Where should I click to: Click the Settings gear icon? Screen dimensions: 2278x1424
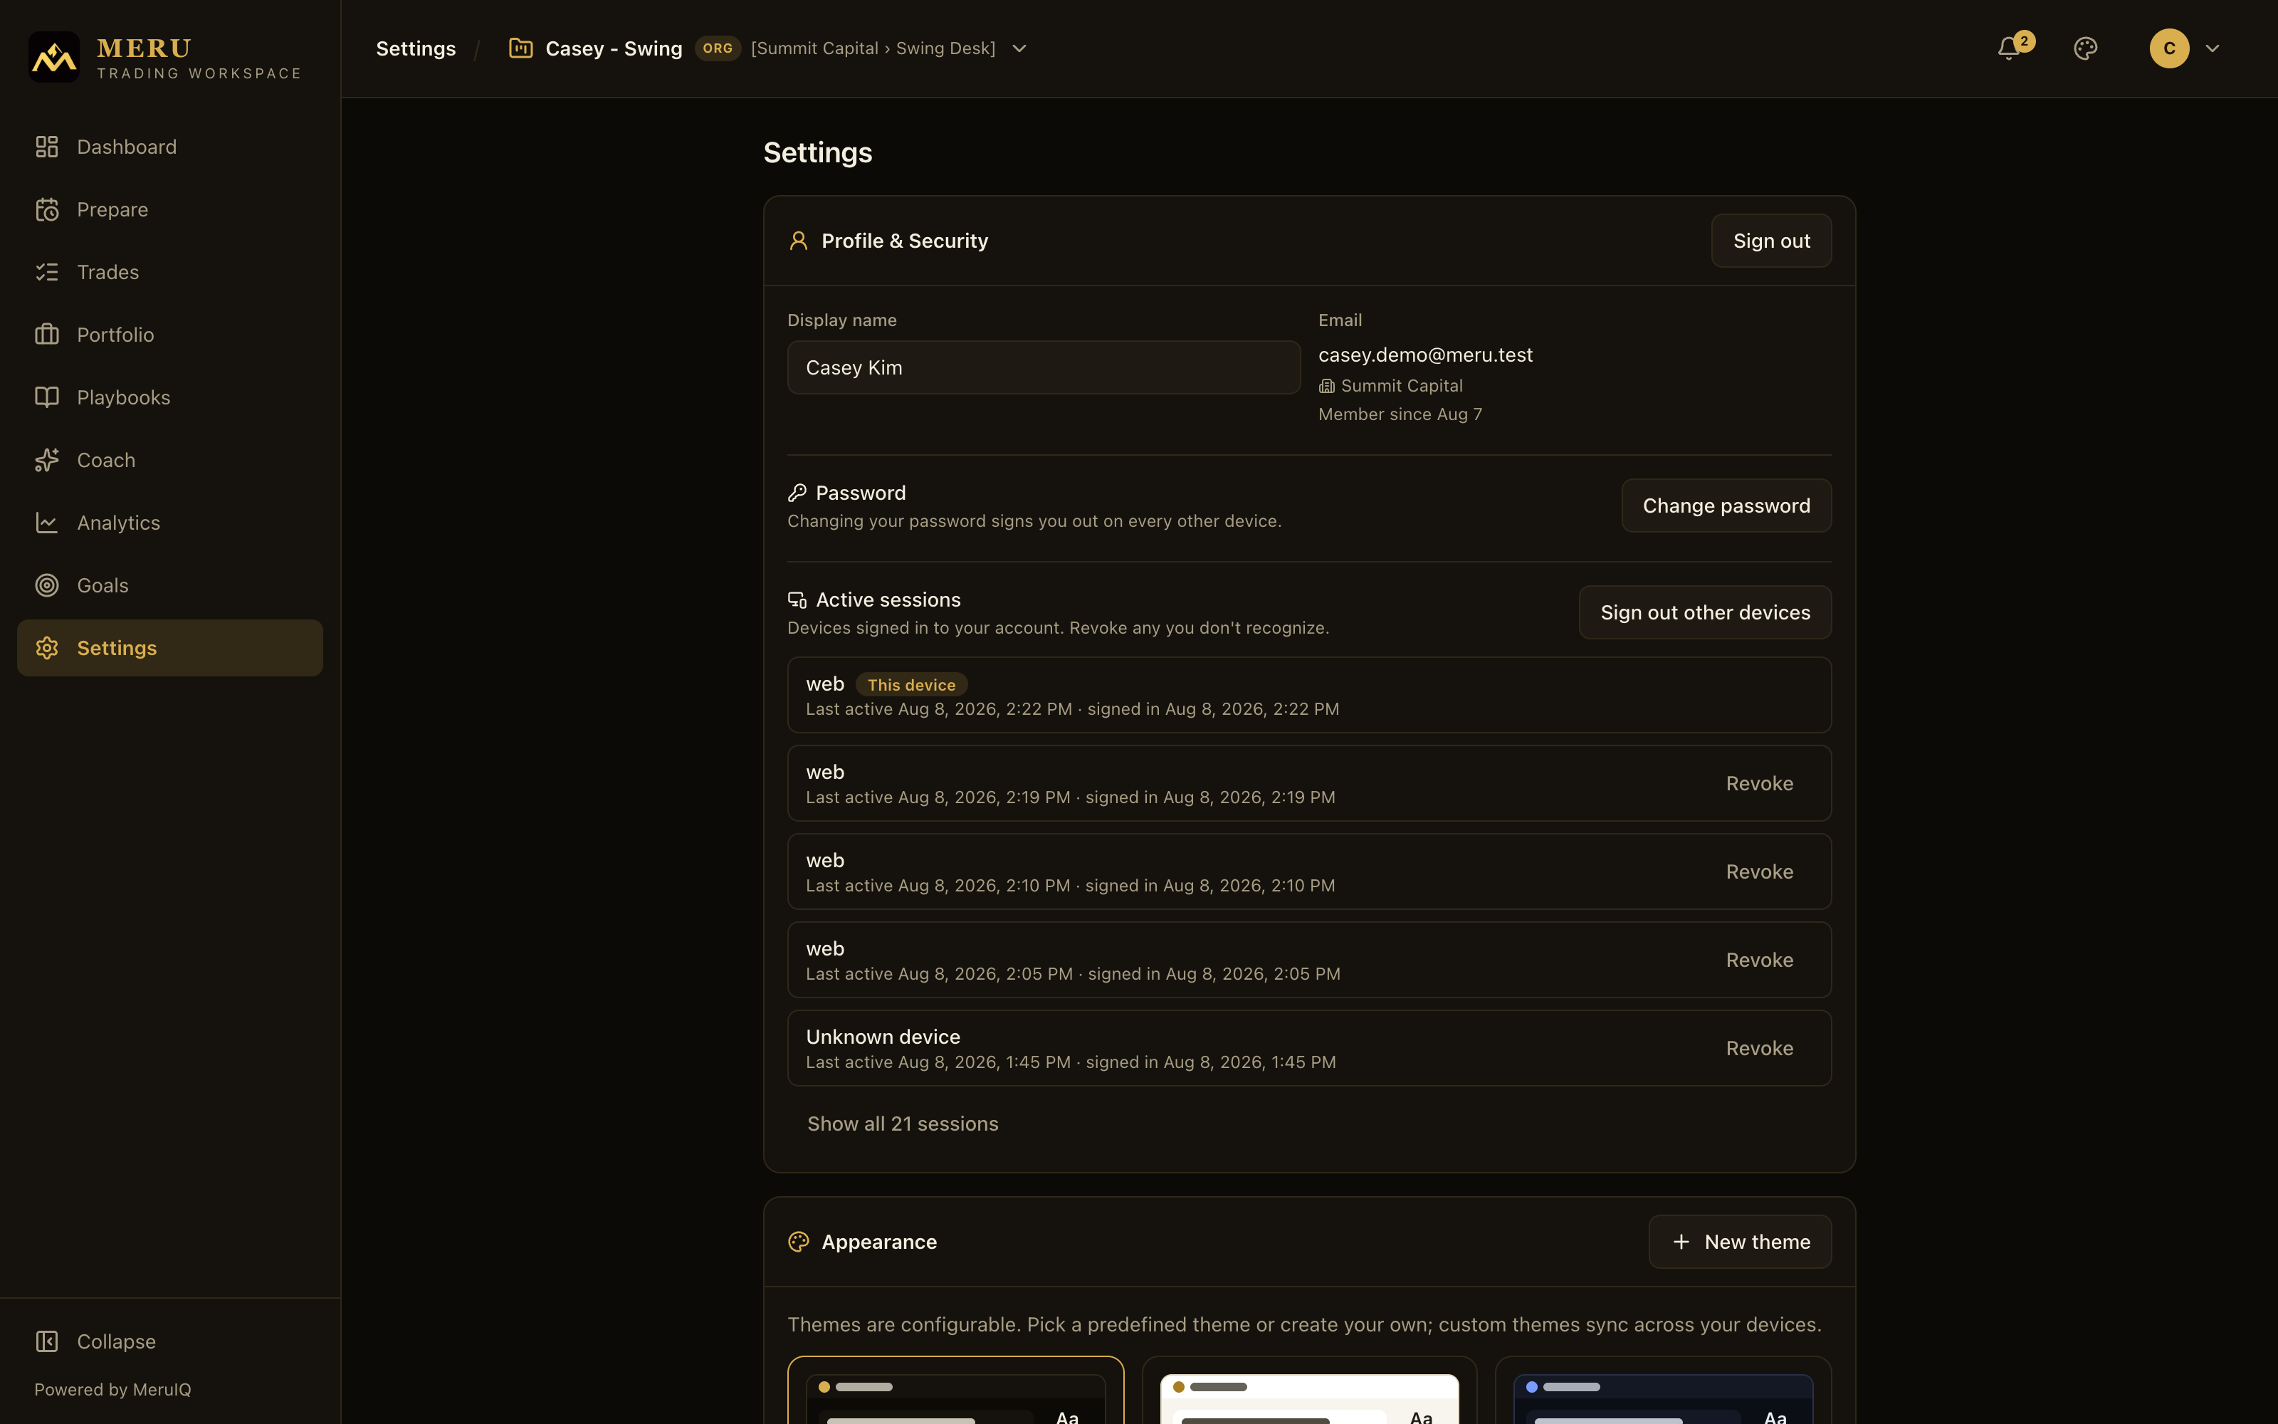(x=47, y=648)
